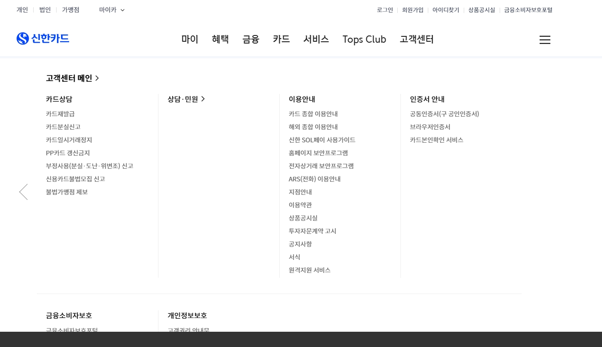The width and height of the screenshot is (602, 347).
Task: Select the 고객센터 menu
Action: coord(417,40)
